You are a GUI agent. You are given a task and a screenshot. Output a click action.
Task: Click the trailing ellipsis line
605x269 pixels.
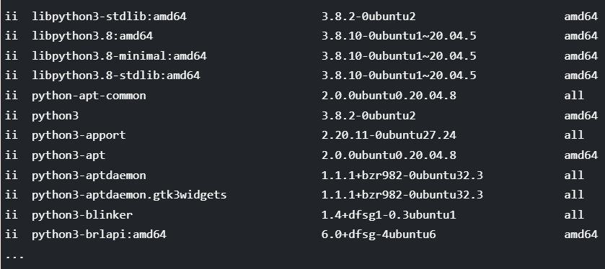tap(14, 257)
